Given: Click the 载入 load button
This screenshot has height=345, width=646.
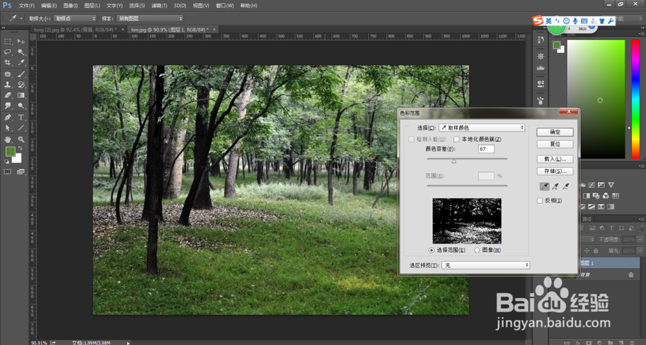Looking at the screenshot, I should 555,159.
